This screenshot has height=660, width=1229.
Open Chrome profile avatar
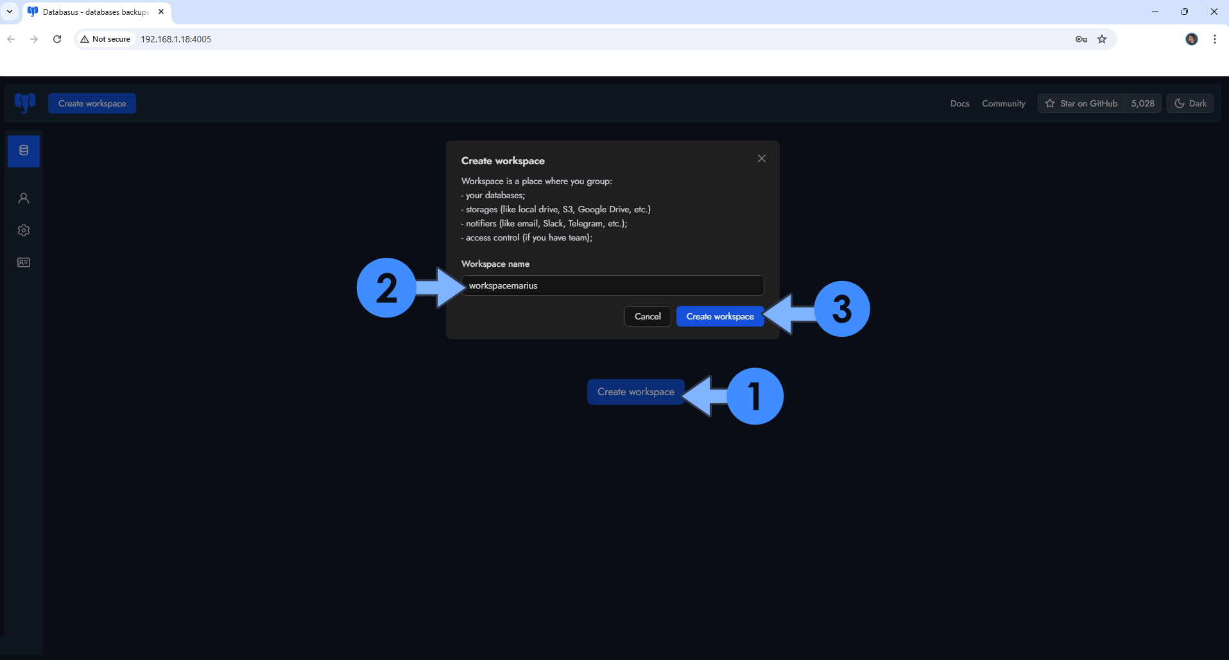(x=1191, y=39)
